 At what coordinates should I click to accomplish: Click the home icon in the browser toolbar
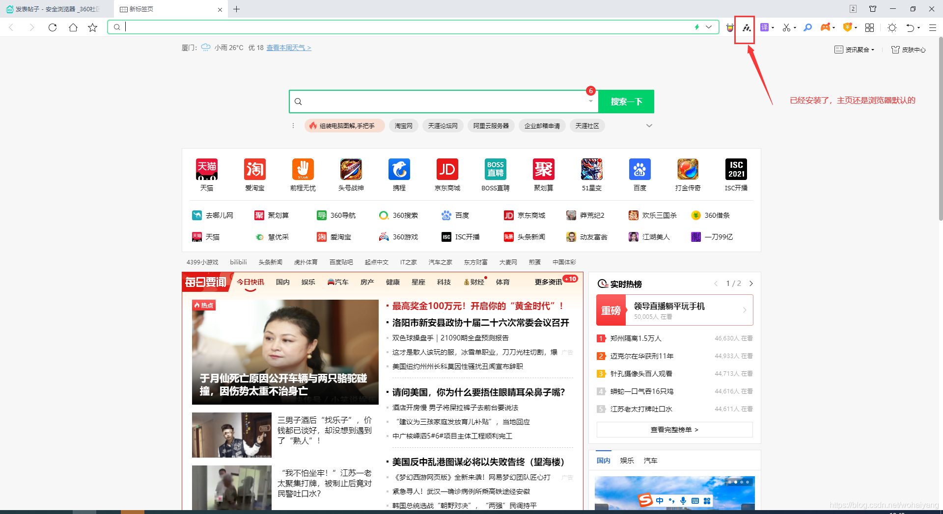pyautogui.click(x=73, y=27)
